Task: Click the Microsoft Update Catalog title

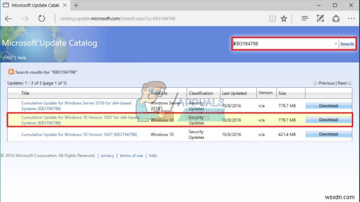Action: pyautogui.click(x=50, y=43)
